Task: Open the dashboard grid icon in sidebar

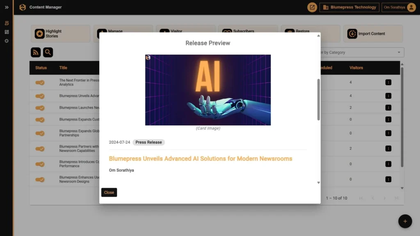Action: tap(7, 32)
